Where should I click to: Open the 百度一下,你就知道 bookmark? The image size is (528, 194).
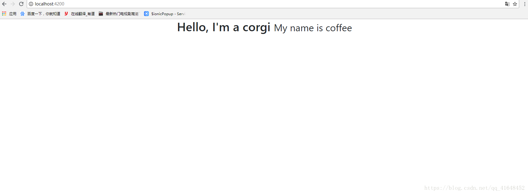(x=44, y=14)
